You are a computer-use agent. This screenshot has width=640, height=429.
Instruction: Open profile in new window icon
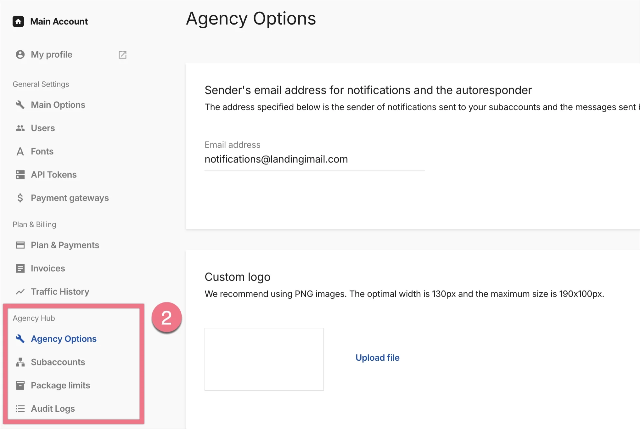click(122, 55)
